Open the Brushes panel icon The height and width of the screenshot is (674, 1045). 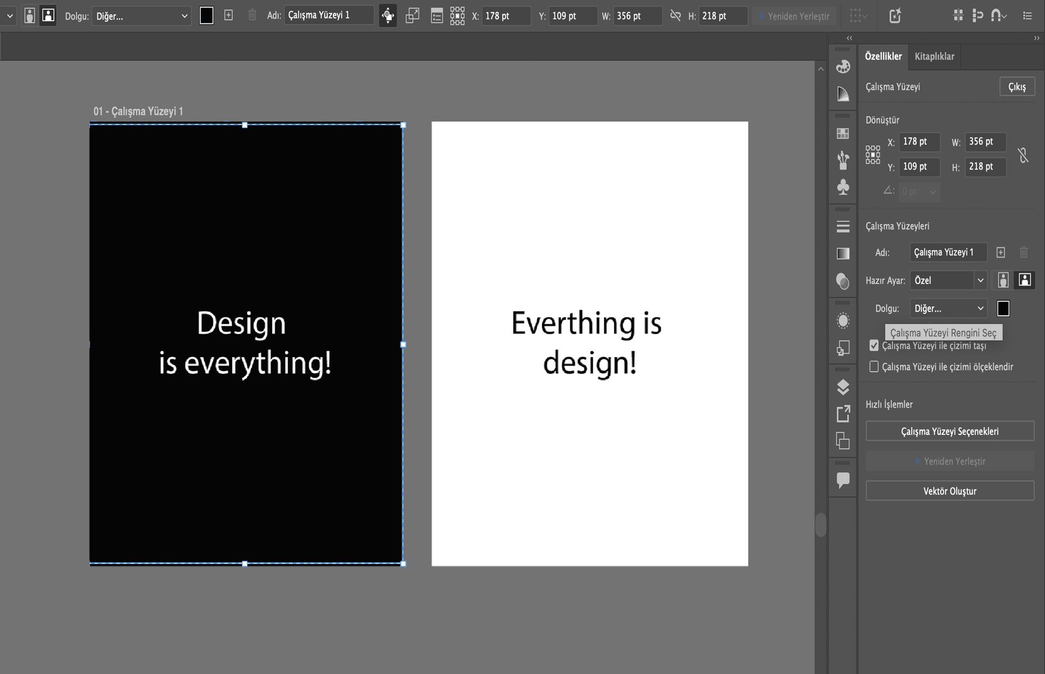coord(843,160)
